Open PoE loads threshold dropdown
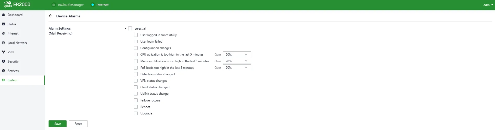 [237, 67]
